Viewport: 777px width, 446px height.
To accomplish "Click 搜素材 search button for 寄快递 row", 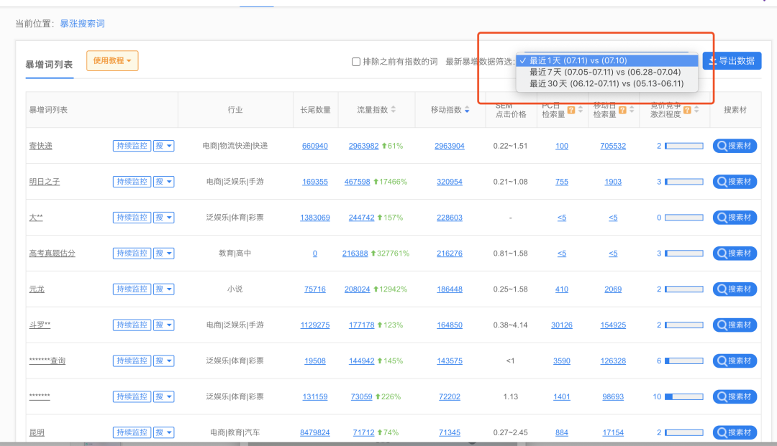I will [735, 146].
